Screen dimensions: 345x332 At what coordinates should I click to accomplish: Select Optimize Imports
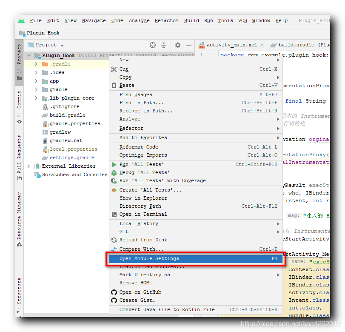tap(196, 155)
